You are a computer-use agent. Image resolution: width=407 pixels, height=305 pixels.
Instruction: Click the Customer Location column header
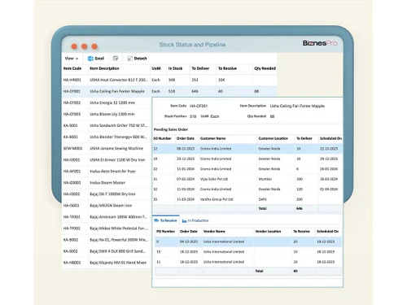[273, 138]
